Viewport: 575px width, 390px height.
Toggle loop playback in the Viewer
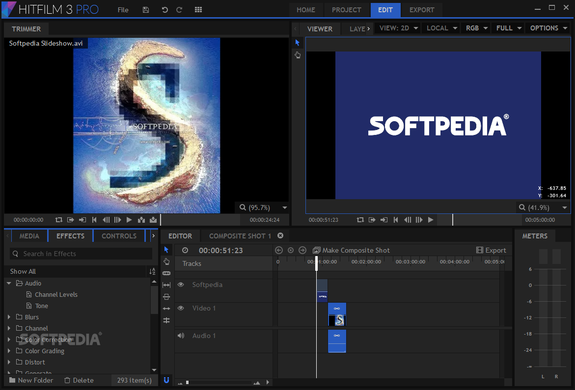tap(360, 220)
